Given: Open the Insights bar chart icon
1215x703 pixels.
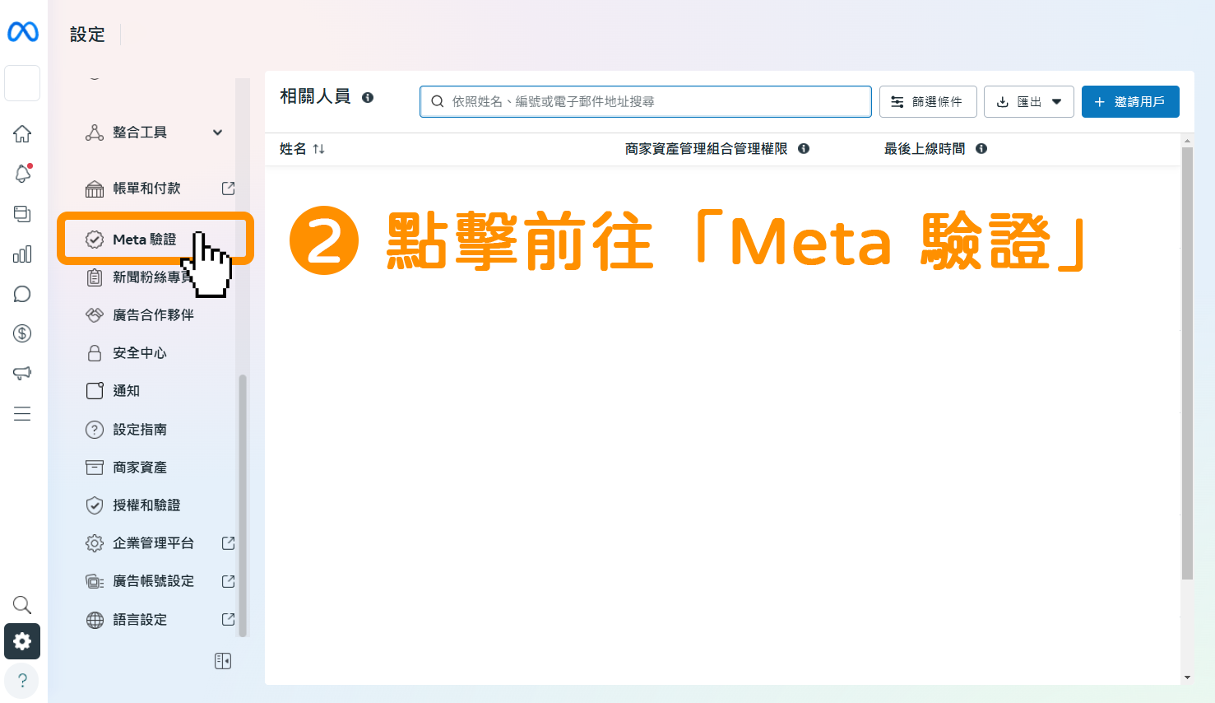Looking at the screenshot, I should [22, 254].
